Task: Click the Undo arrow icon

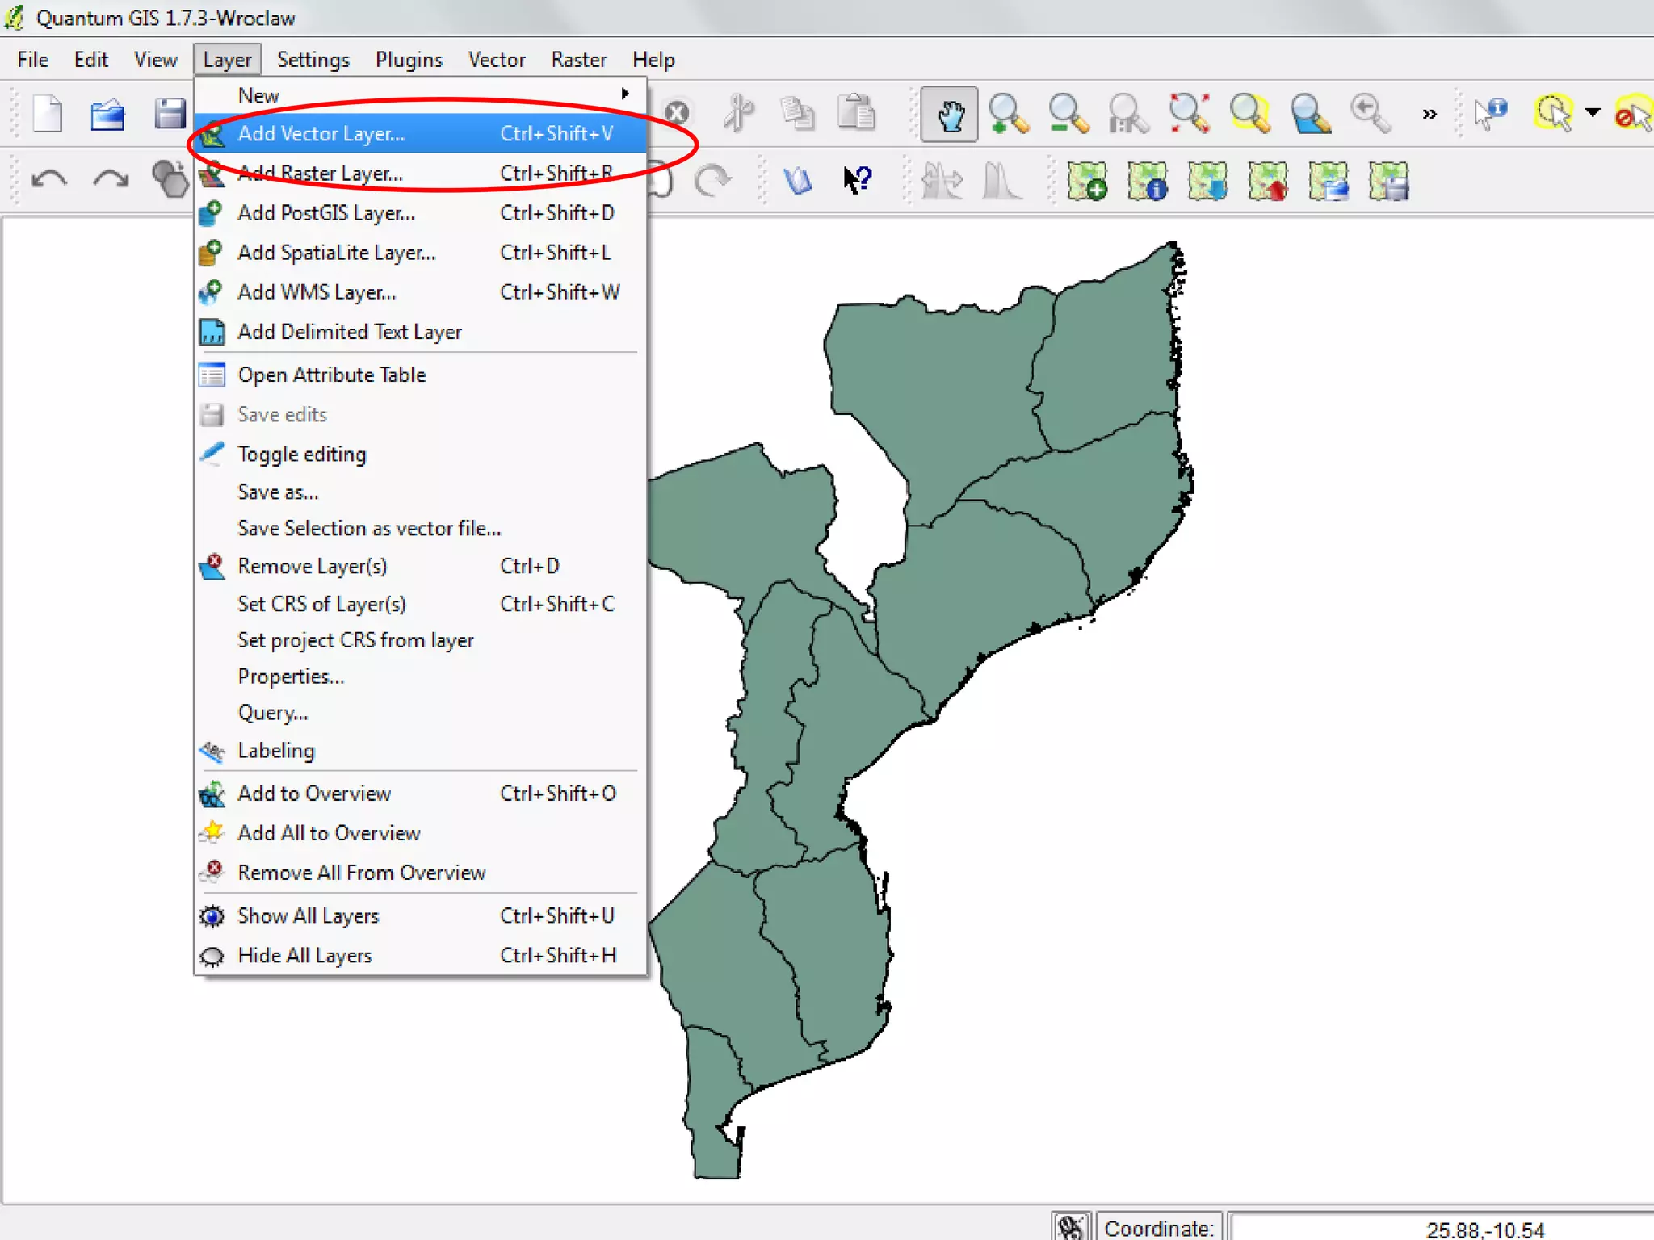Action: click(48, 179)
